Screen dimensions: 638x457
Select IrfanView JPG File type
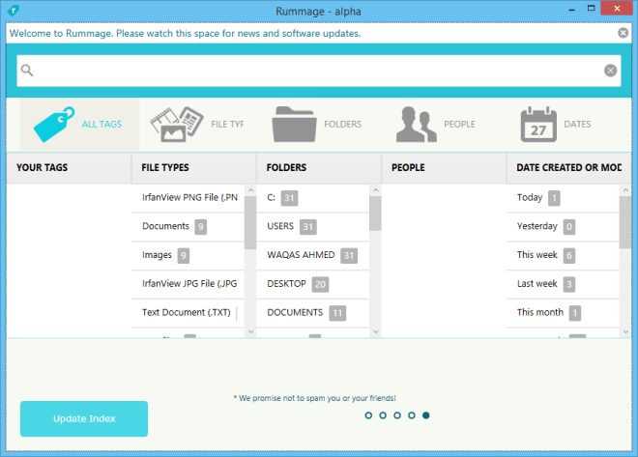188,284
